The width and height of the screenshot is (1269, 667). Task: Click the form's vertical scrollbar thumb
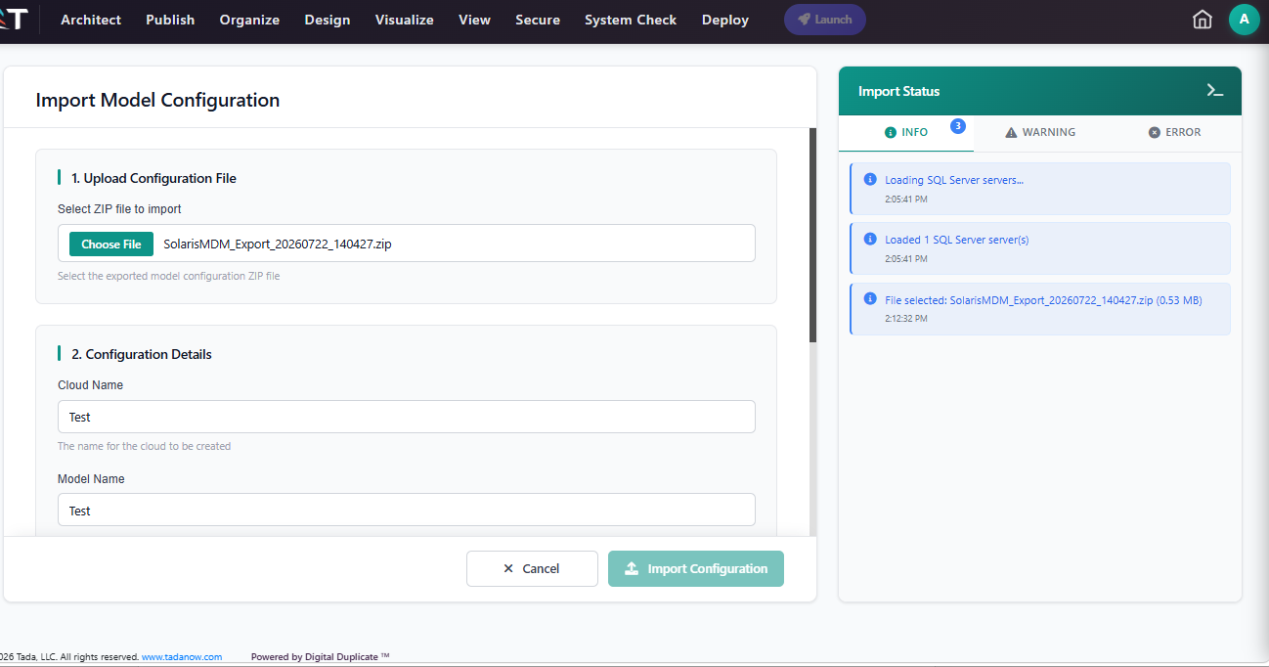click(812, 235)
